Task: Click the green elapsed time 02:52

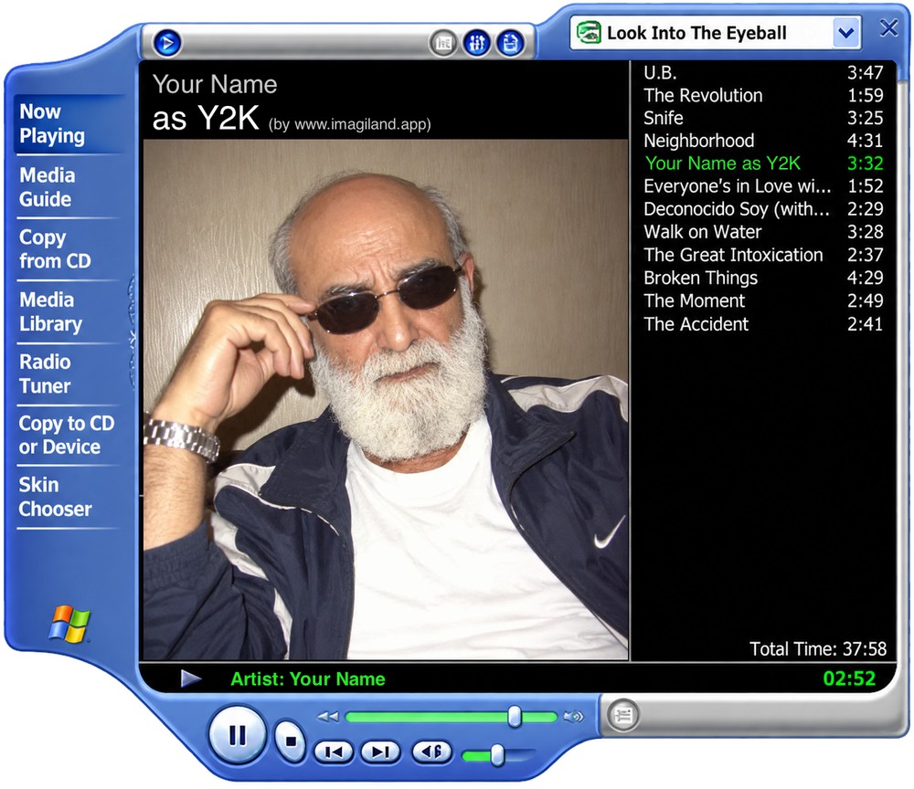Action: click(849, 679)
